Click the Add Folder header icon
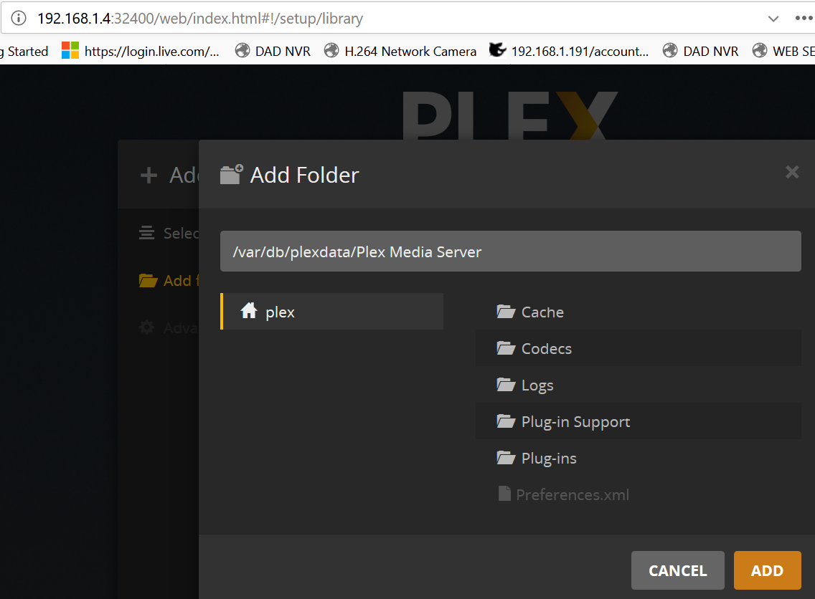Viewport: 815px width, 599px height. pyautogui.click(x=232, y=174)
